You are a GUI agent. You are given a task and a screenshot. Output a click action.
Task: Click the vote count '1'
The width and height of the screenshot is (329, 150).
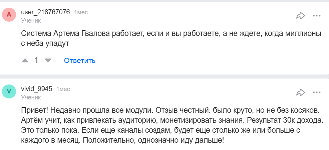coord(36,61)
